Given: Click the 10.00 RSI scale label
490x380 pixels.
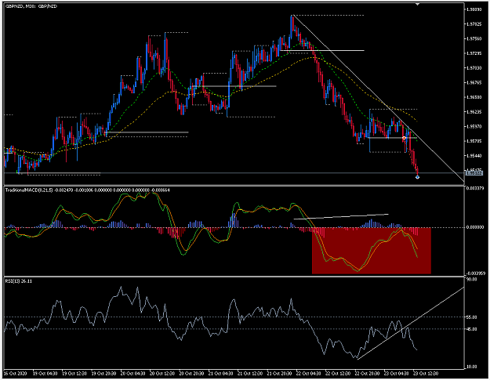Looking at the screenshot, I should (x=471, y=367).
